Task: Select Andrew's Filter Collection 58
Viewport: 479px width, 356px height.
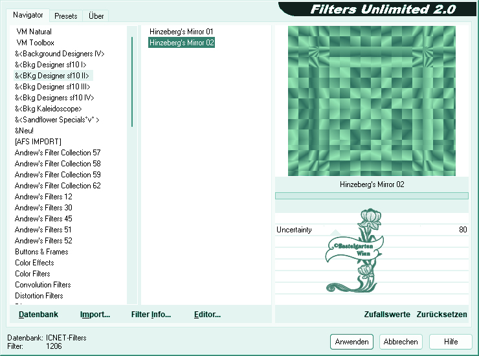Action: [x=58, y=164]
